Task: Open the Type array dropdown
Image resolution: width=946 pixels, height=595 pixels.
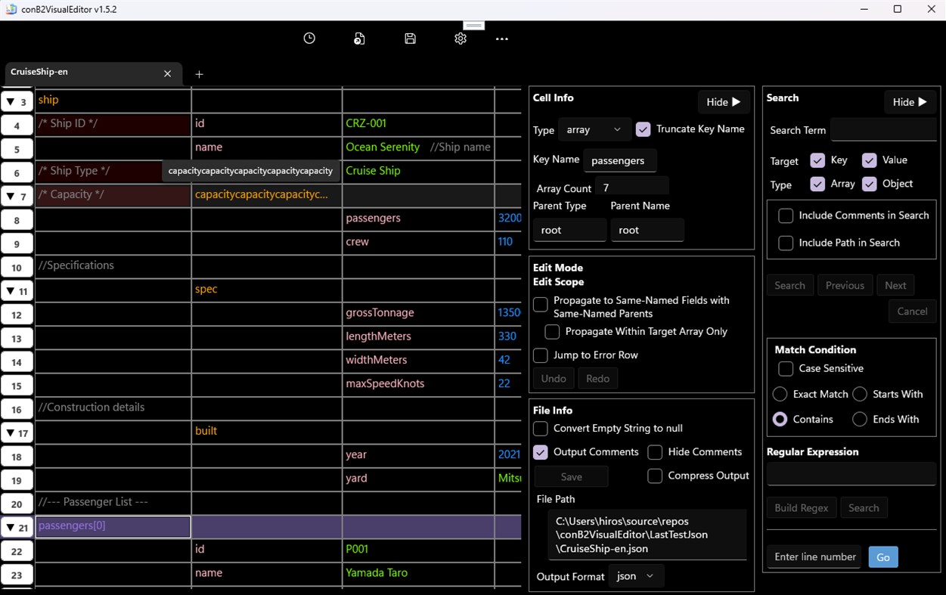Action: [x=594, y=130]
